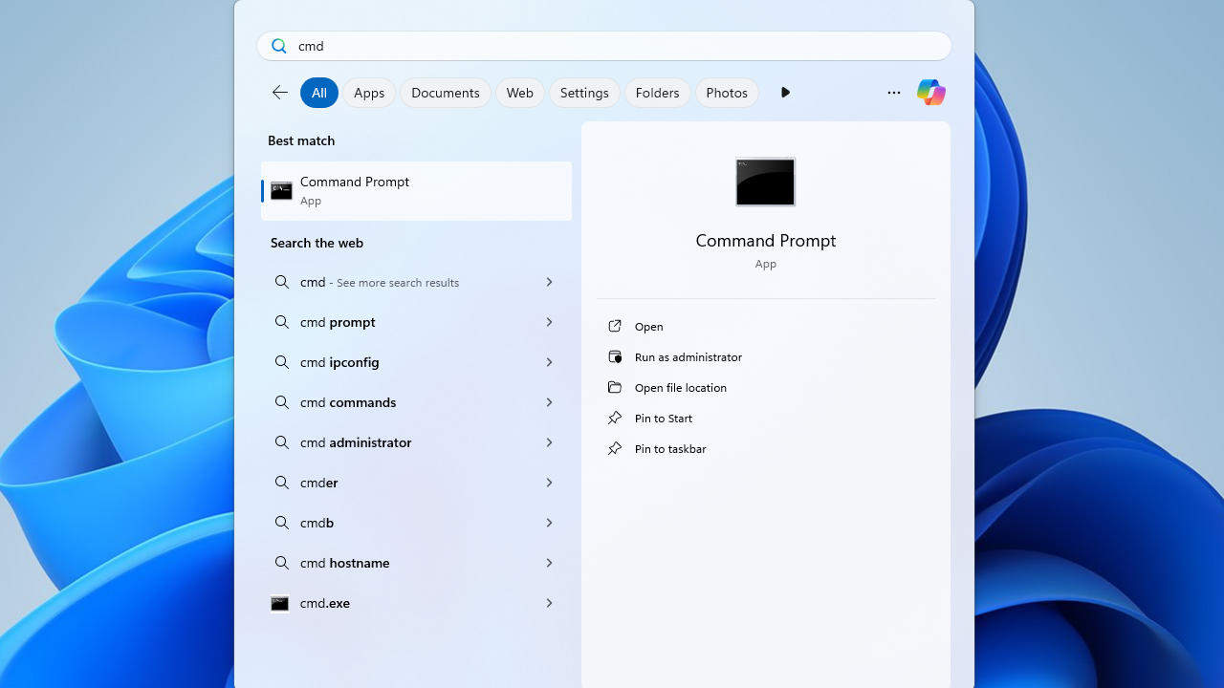Open the three-dot more options menu

[x=894, y=93]
